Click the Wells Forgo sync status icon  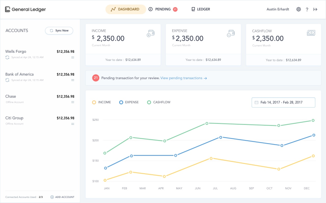(x=7, y=58)
